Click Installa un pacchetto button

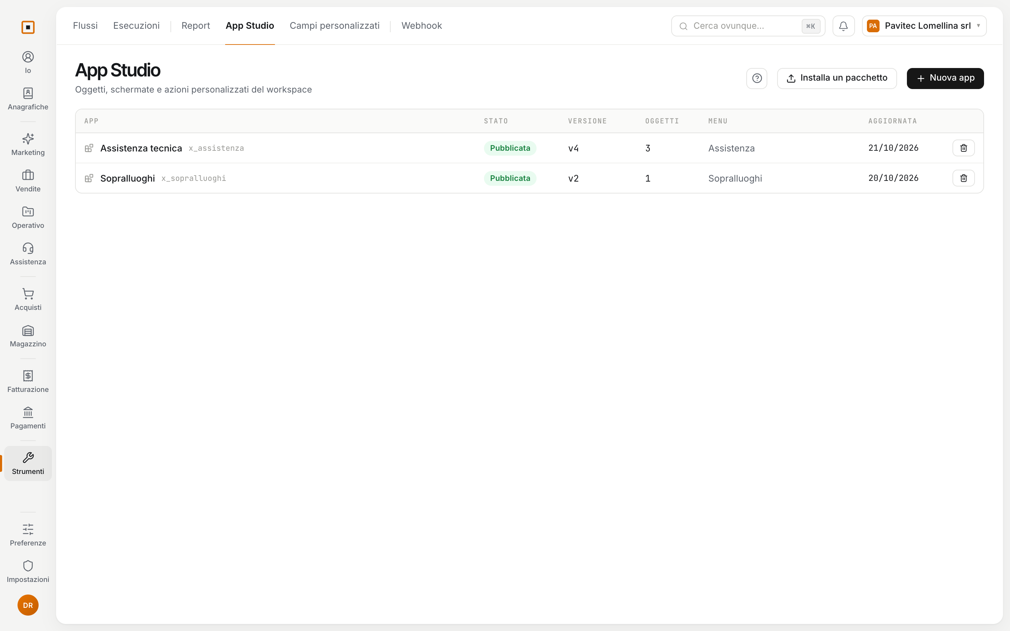click(x=837, y=79)
